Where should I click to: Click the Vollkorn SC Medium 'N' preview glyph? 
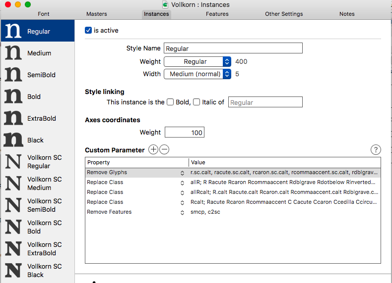[13, 183]
